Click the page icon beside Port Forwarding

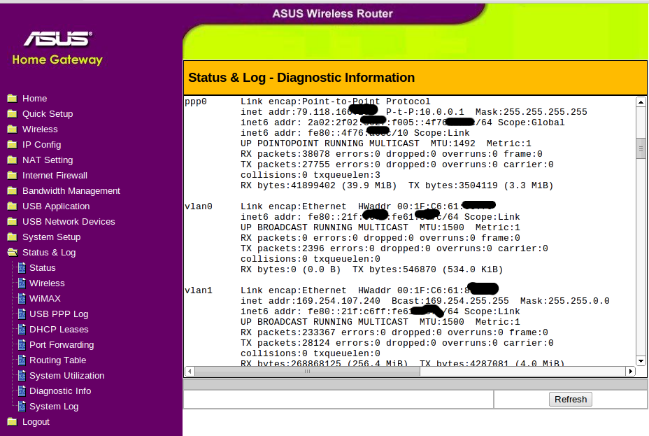(22, 344)
